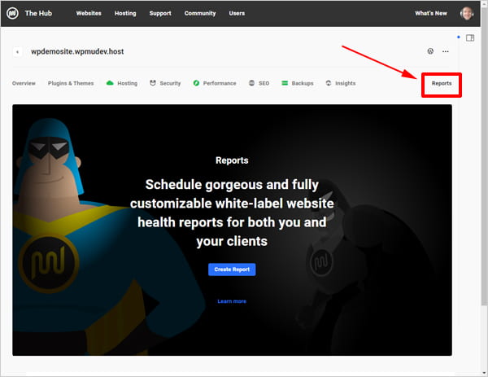Follow the Learn more link
This screenshot has width=488, height=377.
click(x=232, y=301)
